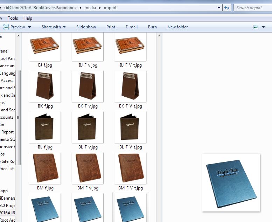
Task: Select counts item in navigation pane
Action: click(x=7, y=117)
